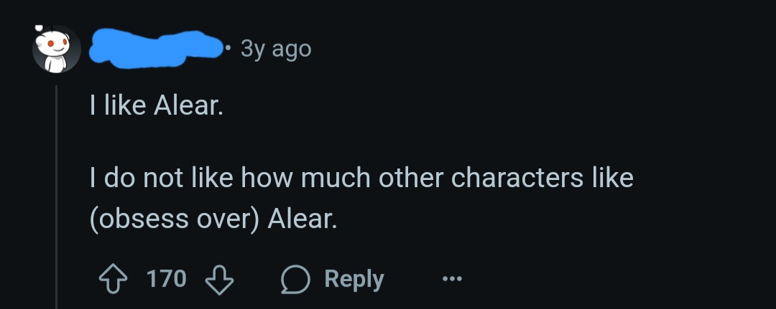The width and height of the screenshot is (776, 309).
Task: Click the 170 vote count
Action: pos(167,278)
